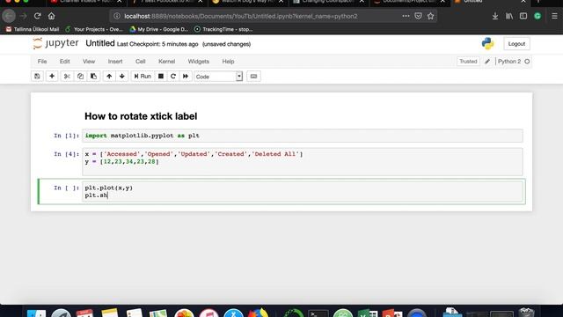
Task: Open the Tallinna Ülikool Mail bookmark
Action: point(33,29)
